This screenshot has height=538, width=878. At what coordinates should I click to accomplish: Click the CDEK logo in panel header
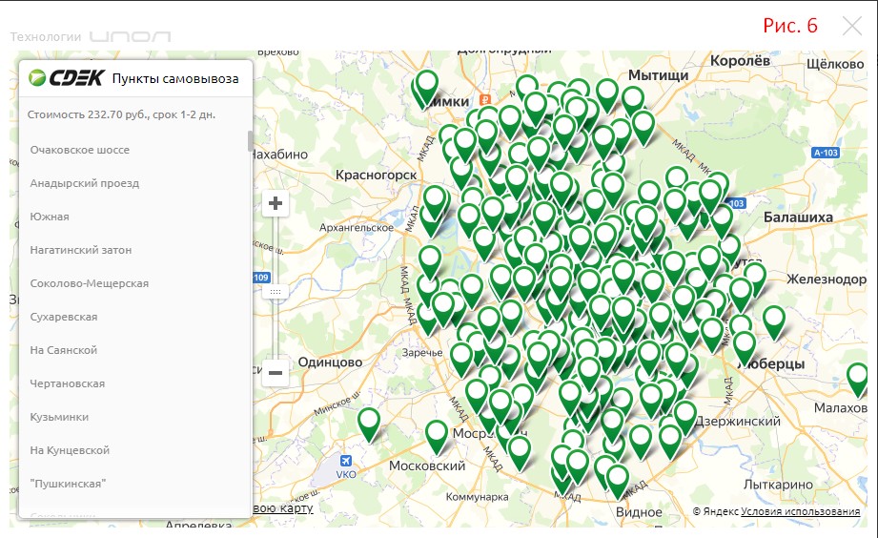pos(66,78)
